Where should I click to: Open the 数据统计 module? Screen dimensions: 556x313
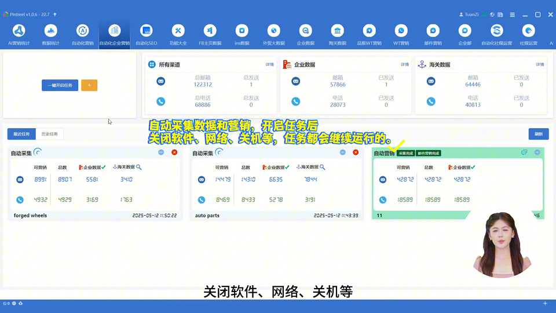(51, 35)
